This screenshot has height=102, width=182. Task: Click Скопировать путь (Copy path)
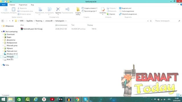[x=25, y=11]
